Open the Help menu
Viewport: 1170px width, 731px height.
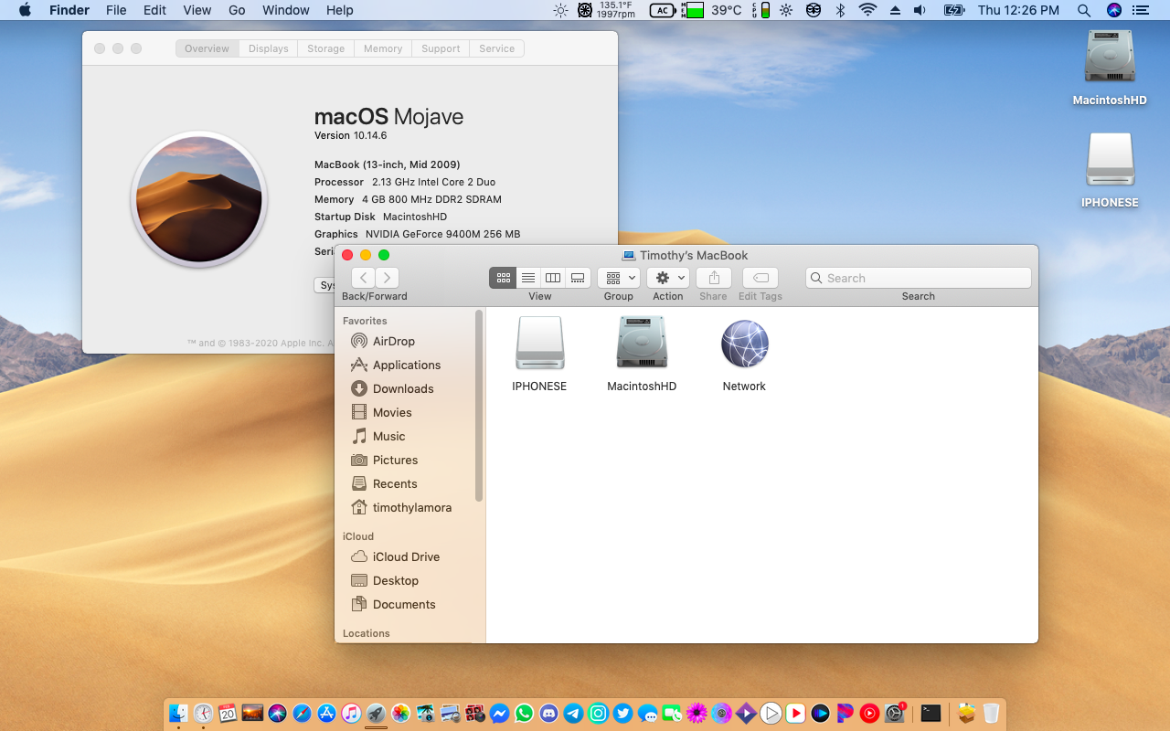340,10
